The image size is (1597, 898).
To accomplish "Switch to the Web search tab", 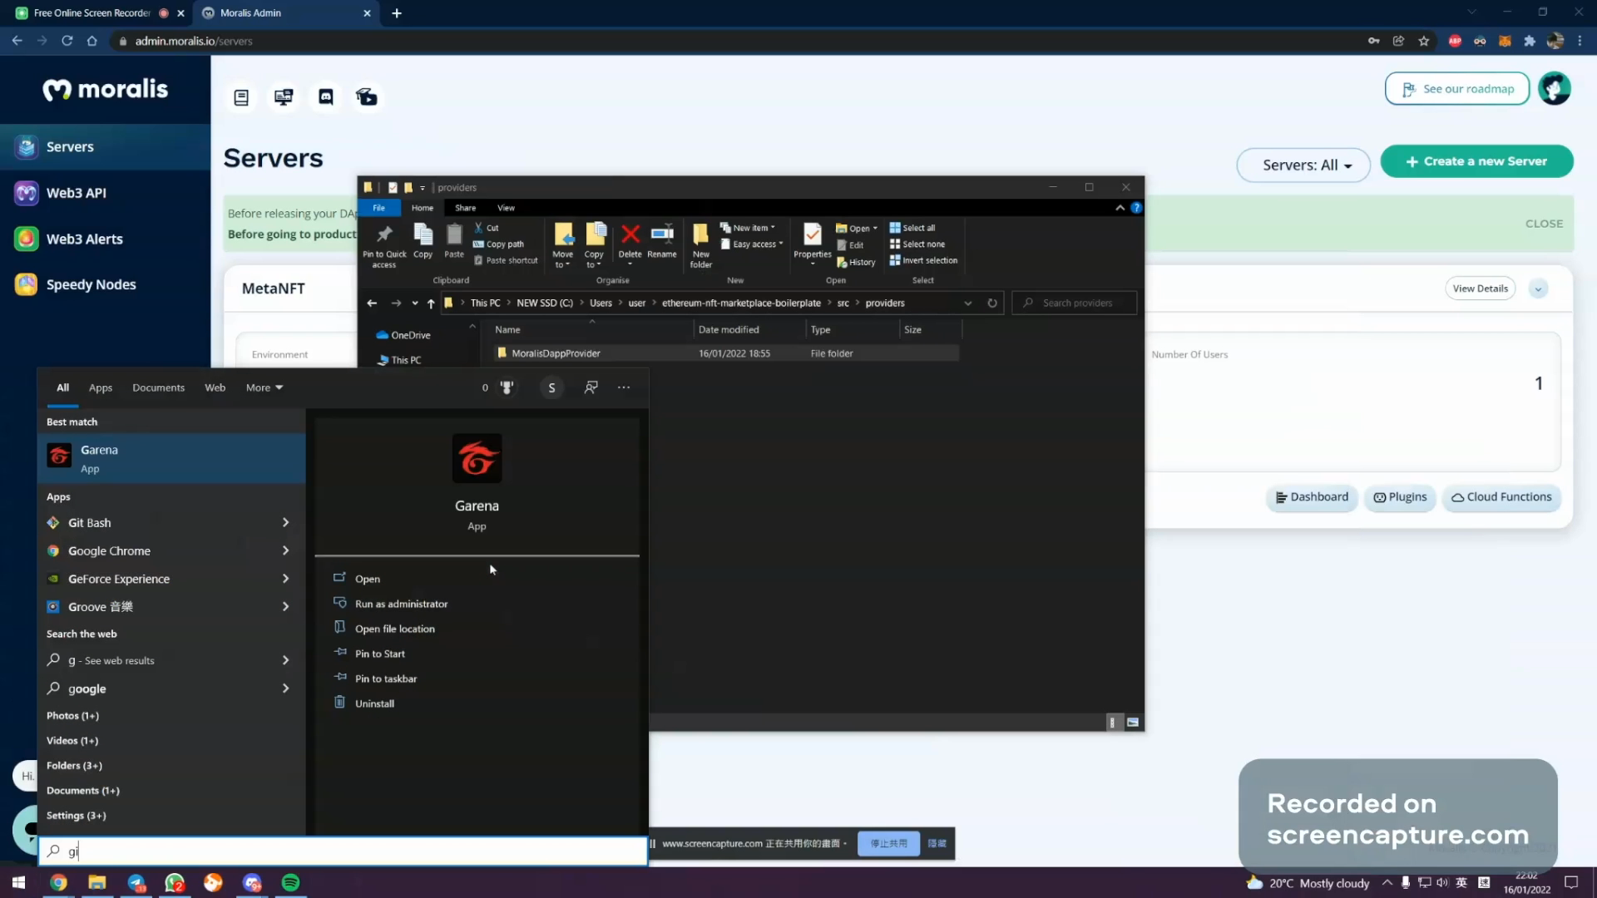I will pos(215,388).
